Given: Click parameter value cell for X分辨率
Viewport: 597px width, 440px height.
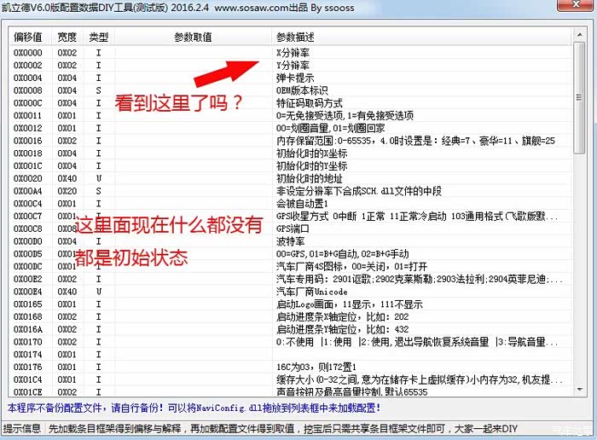Looking at the screenshot, I should coord(193,53).
